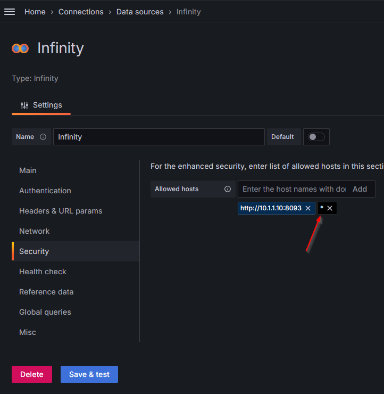The image size is (384, 394).
Task: Remove the * wildcard host tag
Action: (x=330, y=208)
